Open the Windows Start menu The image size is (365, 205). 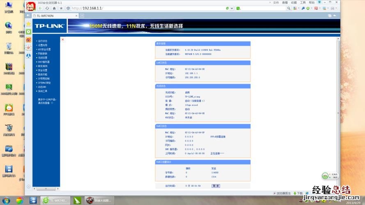pos(6,200)
